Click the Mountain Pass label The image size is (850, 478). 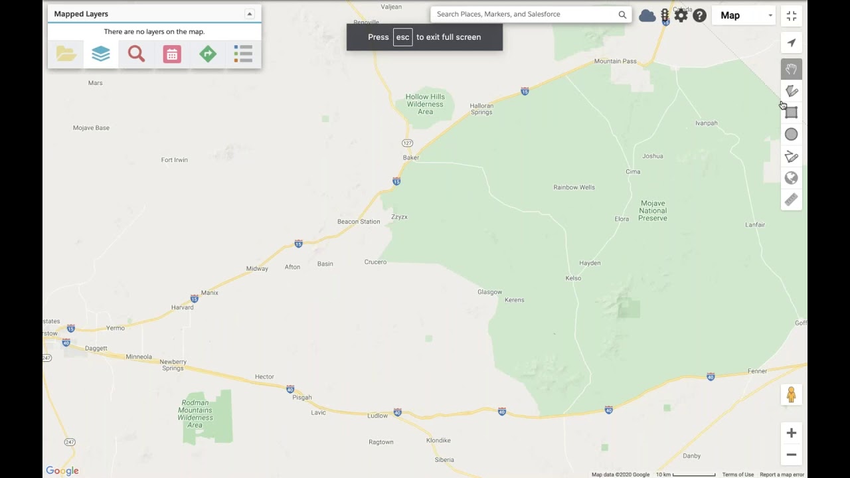pyautogui.click(x=616, y=61)
